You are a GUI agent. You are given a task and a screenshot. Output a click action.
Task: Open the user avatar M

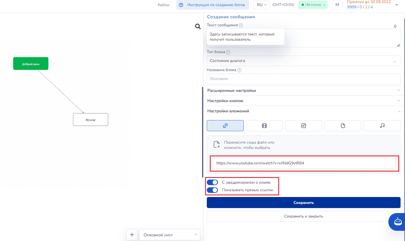click(337, 5)
